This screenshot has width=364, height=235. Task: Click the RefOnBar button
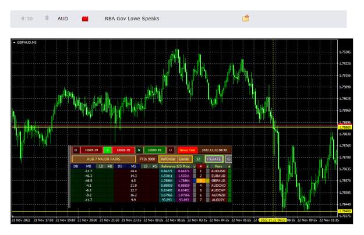168,159
